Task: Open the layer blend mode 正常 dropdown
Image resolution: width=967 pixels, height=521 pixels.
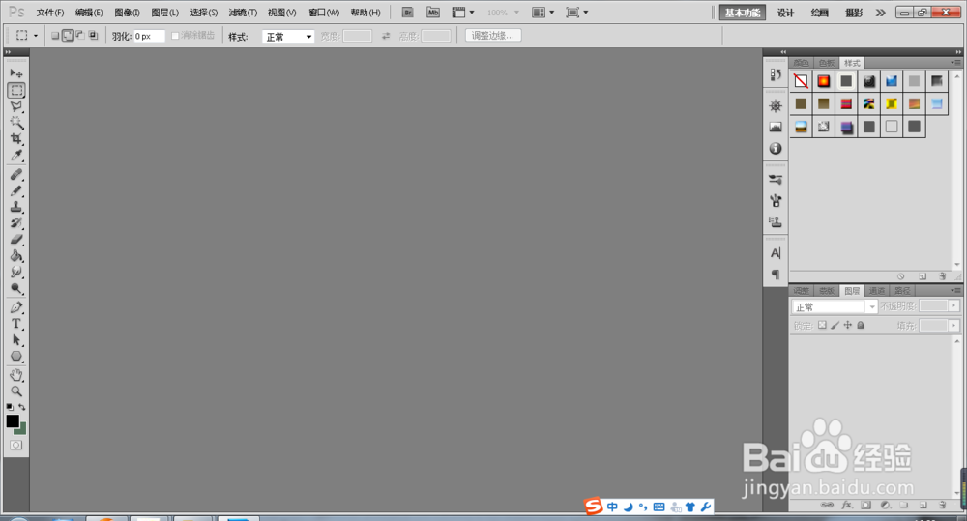Action: click(834, 306)
